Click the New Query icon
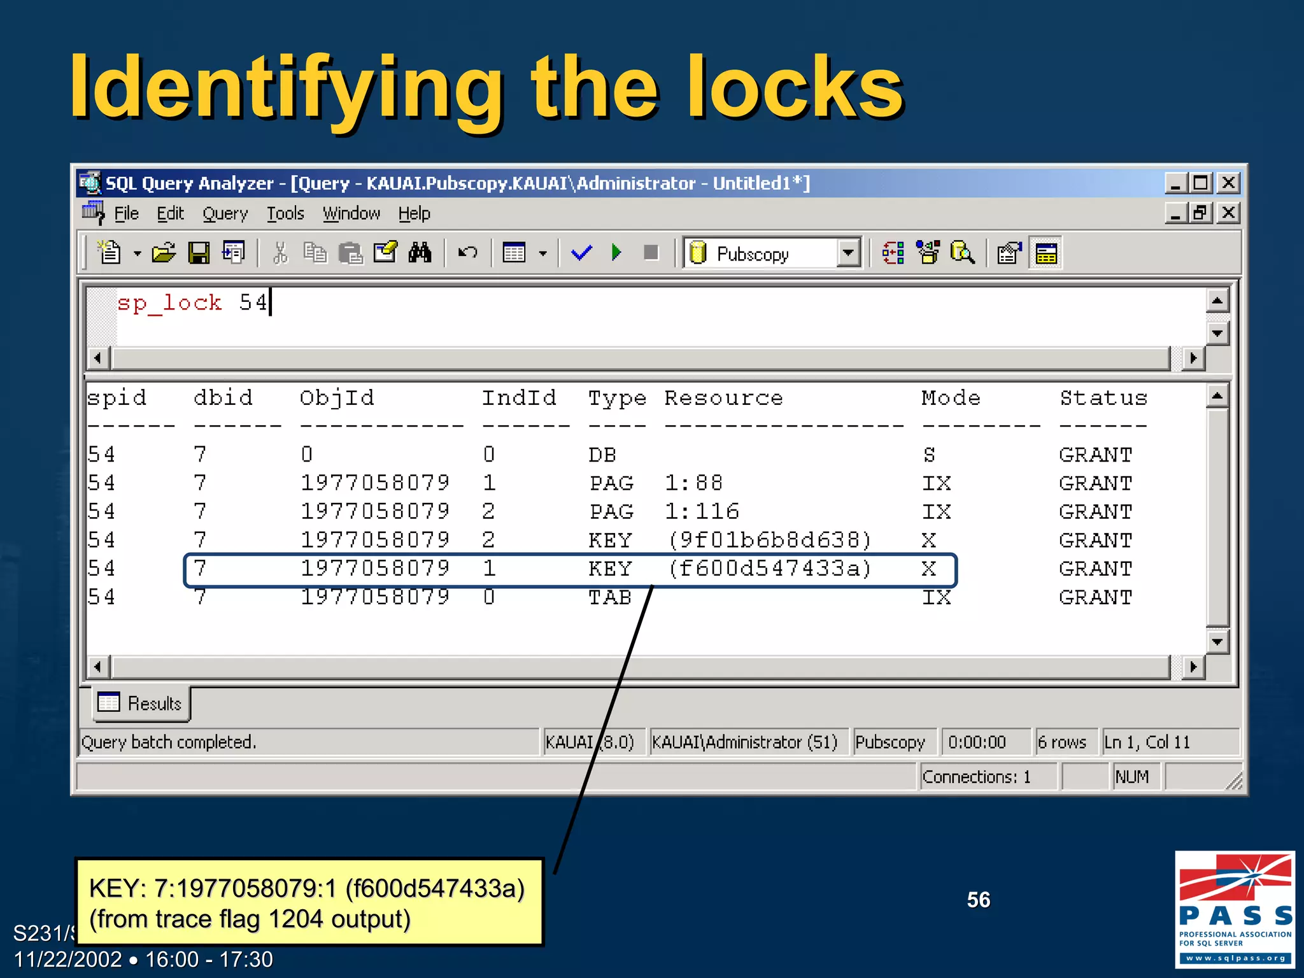Screen dimensions: 1304x978 coord(110,253)
